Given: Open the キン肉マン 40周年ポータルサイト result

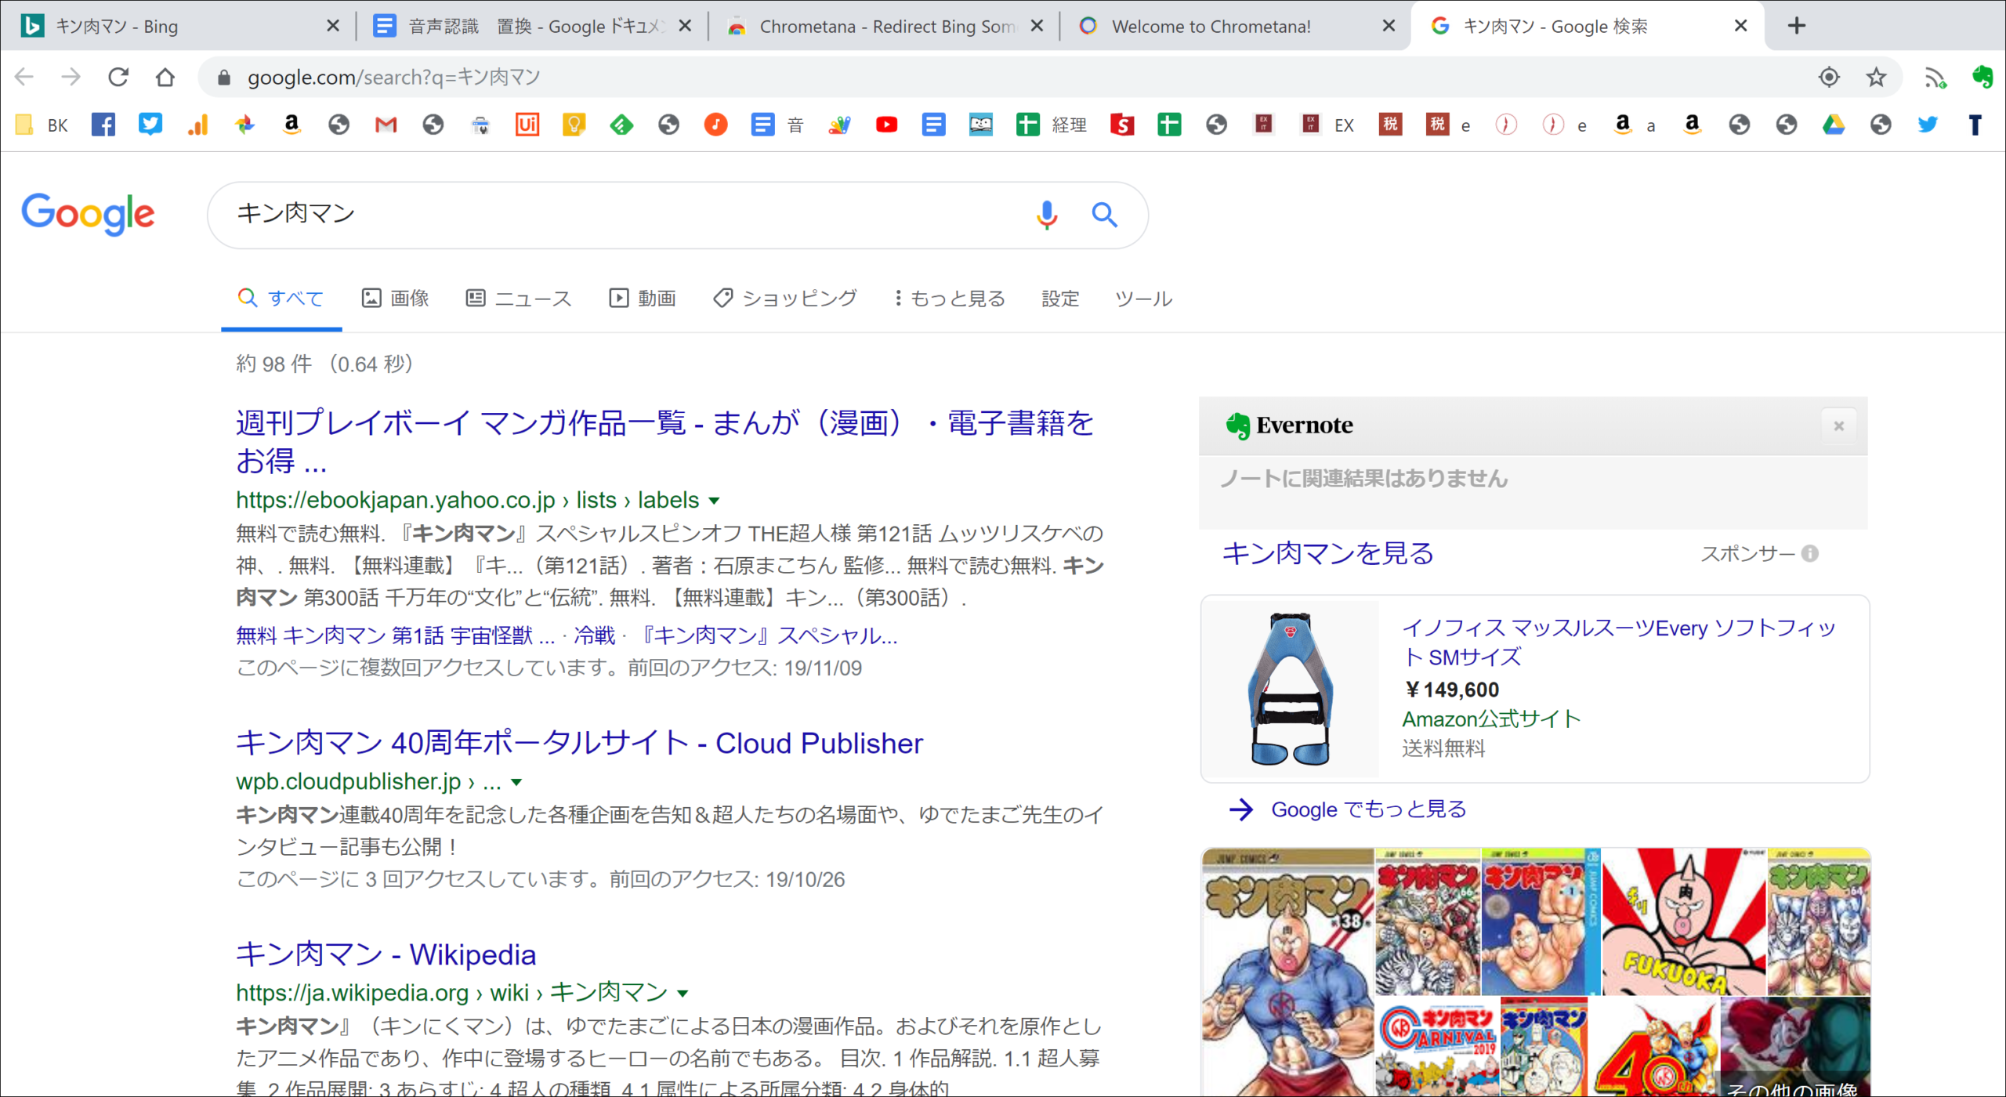Looking at the screenshot, I should [x=580, y=743].
